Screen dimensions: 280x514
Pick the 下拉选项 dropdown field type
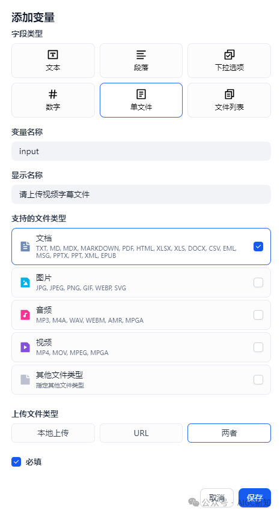coord(229,61)
